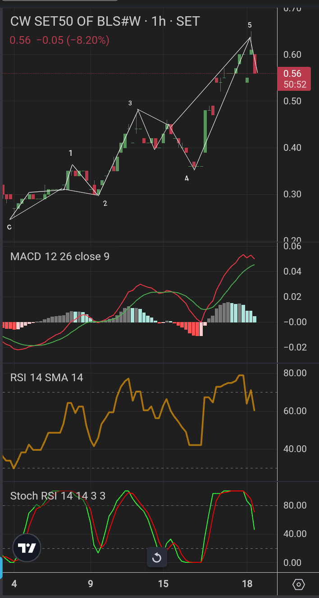Click the Stoch RSI 14 14 3 3 legend
This screenshot has width=319, height=598.
click(x=58, y=496)
